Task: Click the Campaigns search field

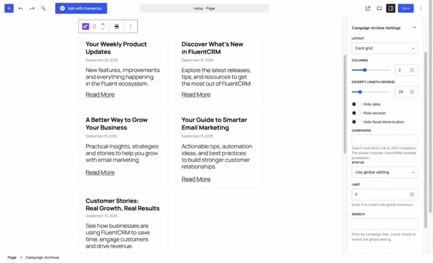Action: [384, 140]
